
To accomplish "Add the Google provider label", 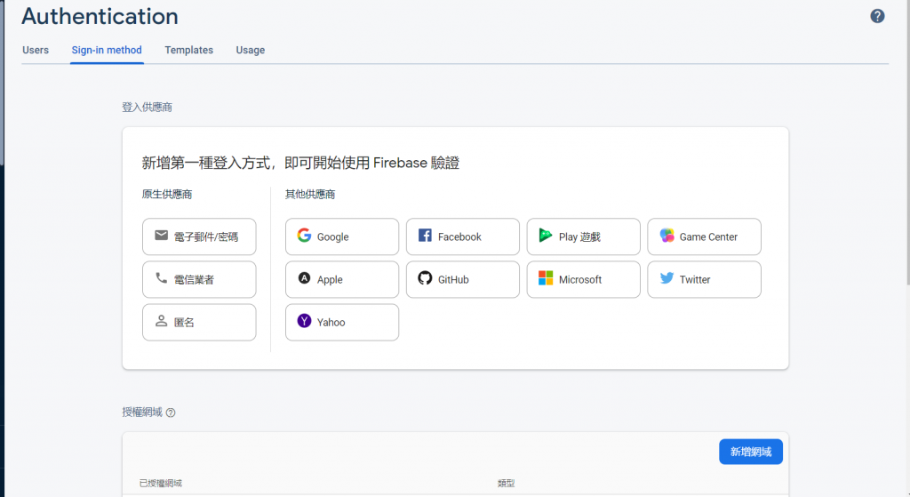I will tap(332, 236).
